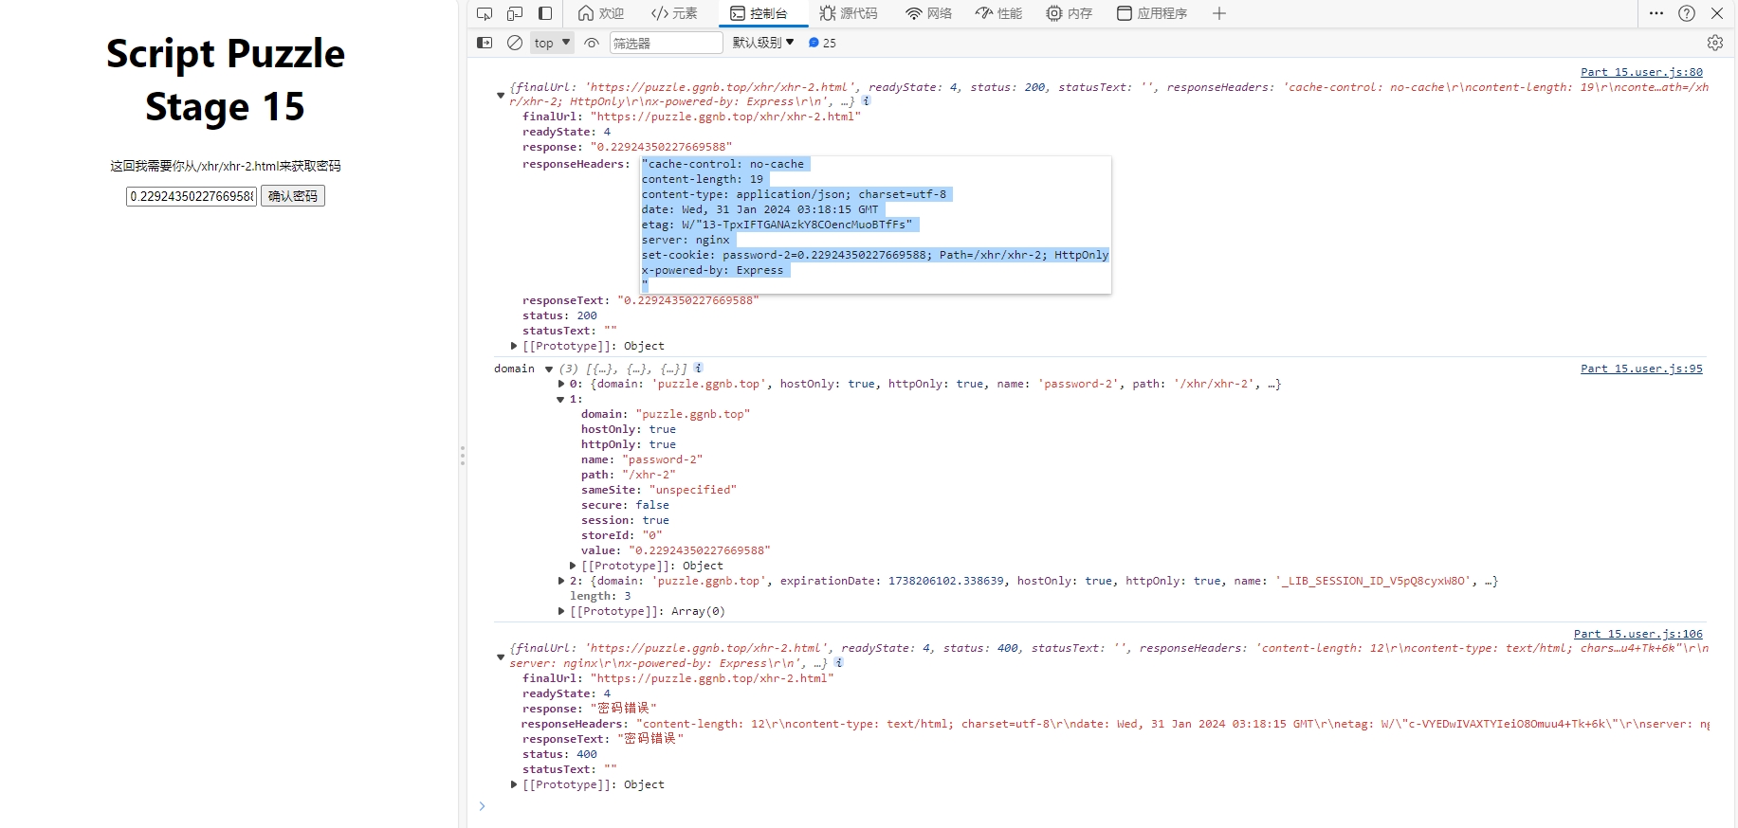Click the 确认密码 button
The height and width of the screenshot is (828, 1738).
(293, 196)
